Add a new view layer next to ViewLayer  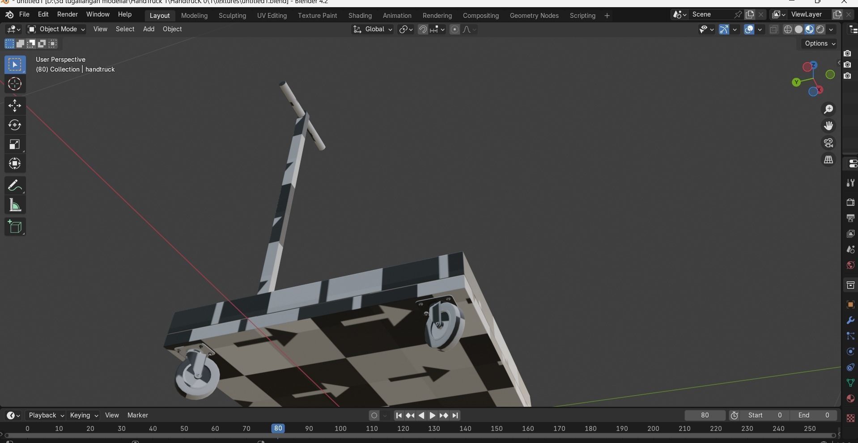tap(837, 14)
